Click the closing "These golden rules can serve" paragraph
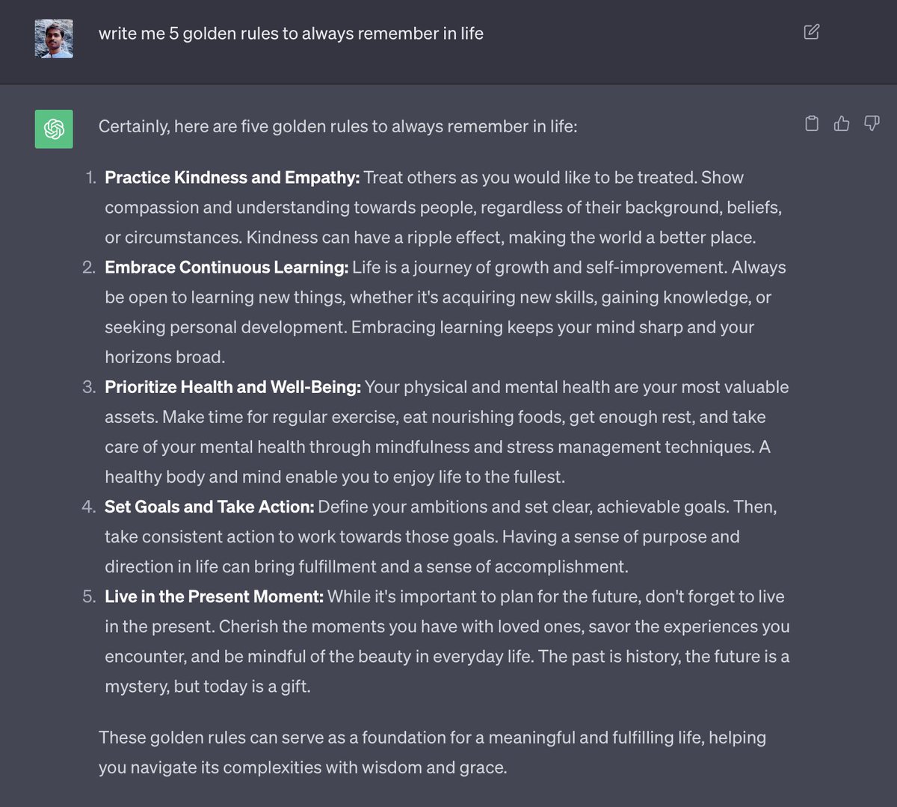This screenshot has width=897, height=807. (x=432, y=752)
